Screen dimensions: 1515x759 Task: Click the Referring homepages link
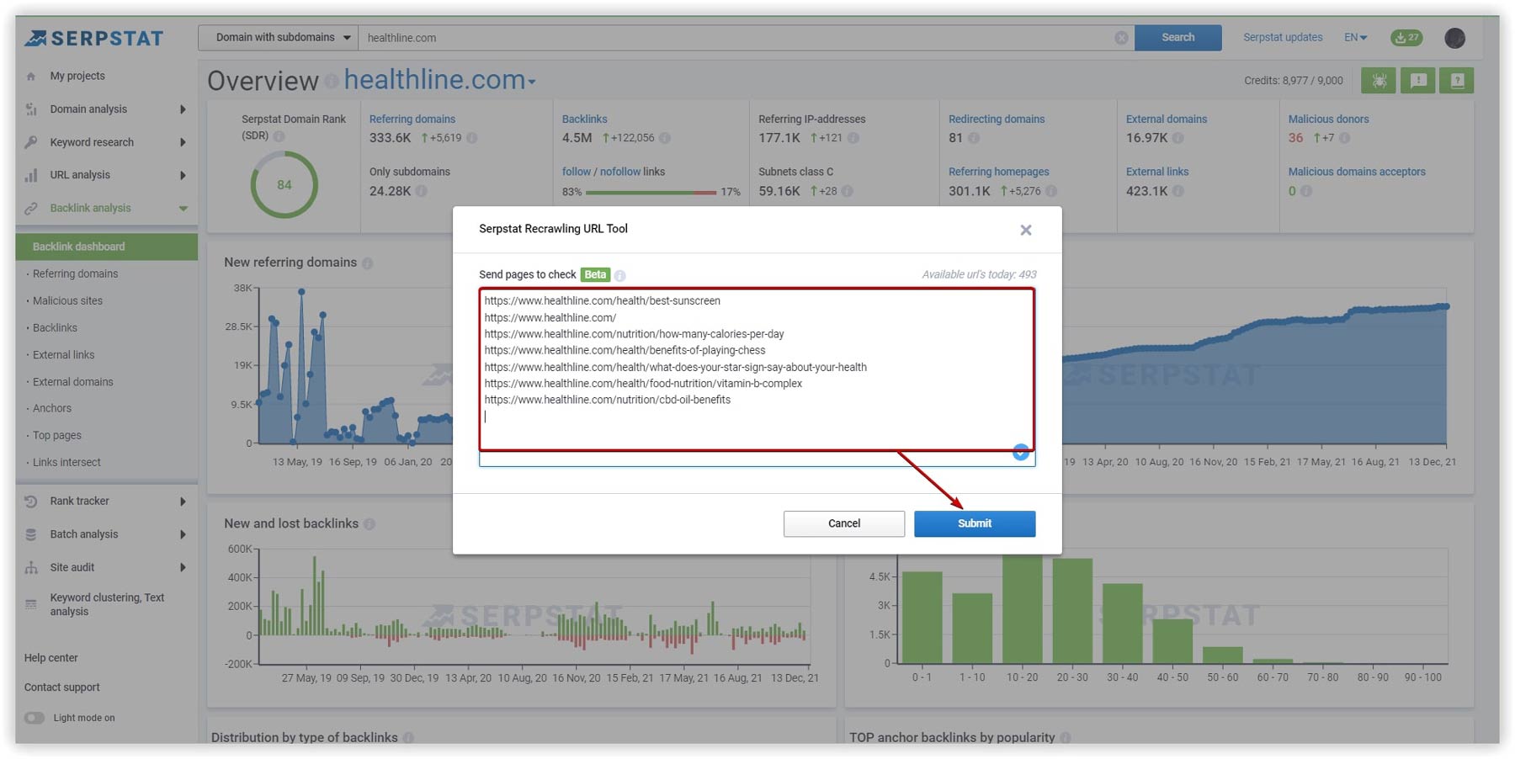pyautogui.click(x=998, y=172)
